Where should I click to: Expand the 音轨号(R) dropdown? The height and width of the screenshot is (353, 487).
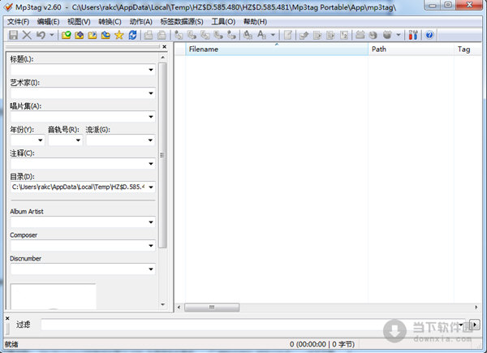[78, 140]
